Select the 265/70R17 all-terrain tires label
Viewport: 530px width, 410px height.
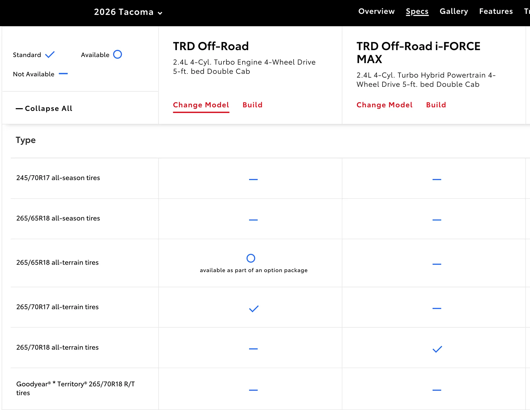(x=57, y=307)
